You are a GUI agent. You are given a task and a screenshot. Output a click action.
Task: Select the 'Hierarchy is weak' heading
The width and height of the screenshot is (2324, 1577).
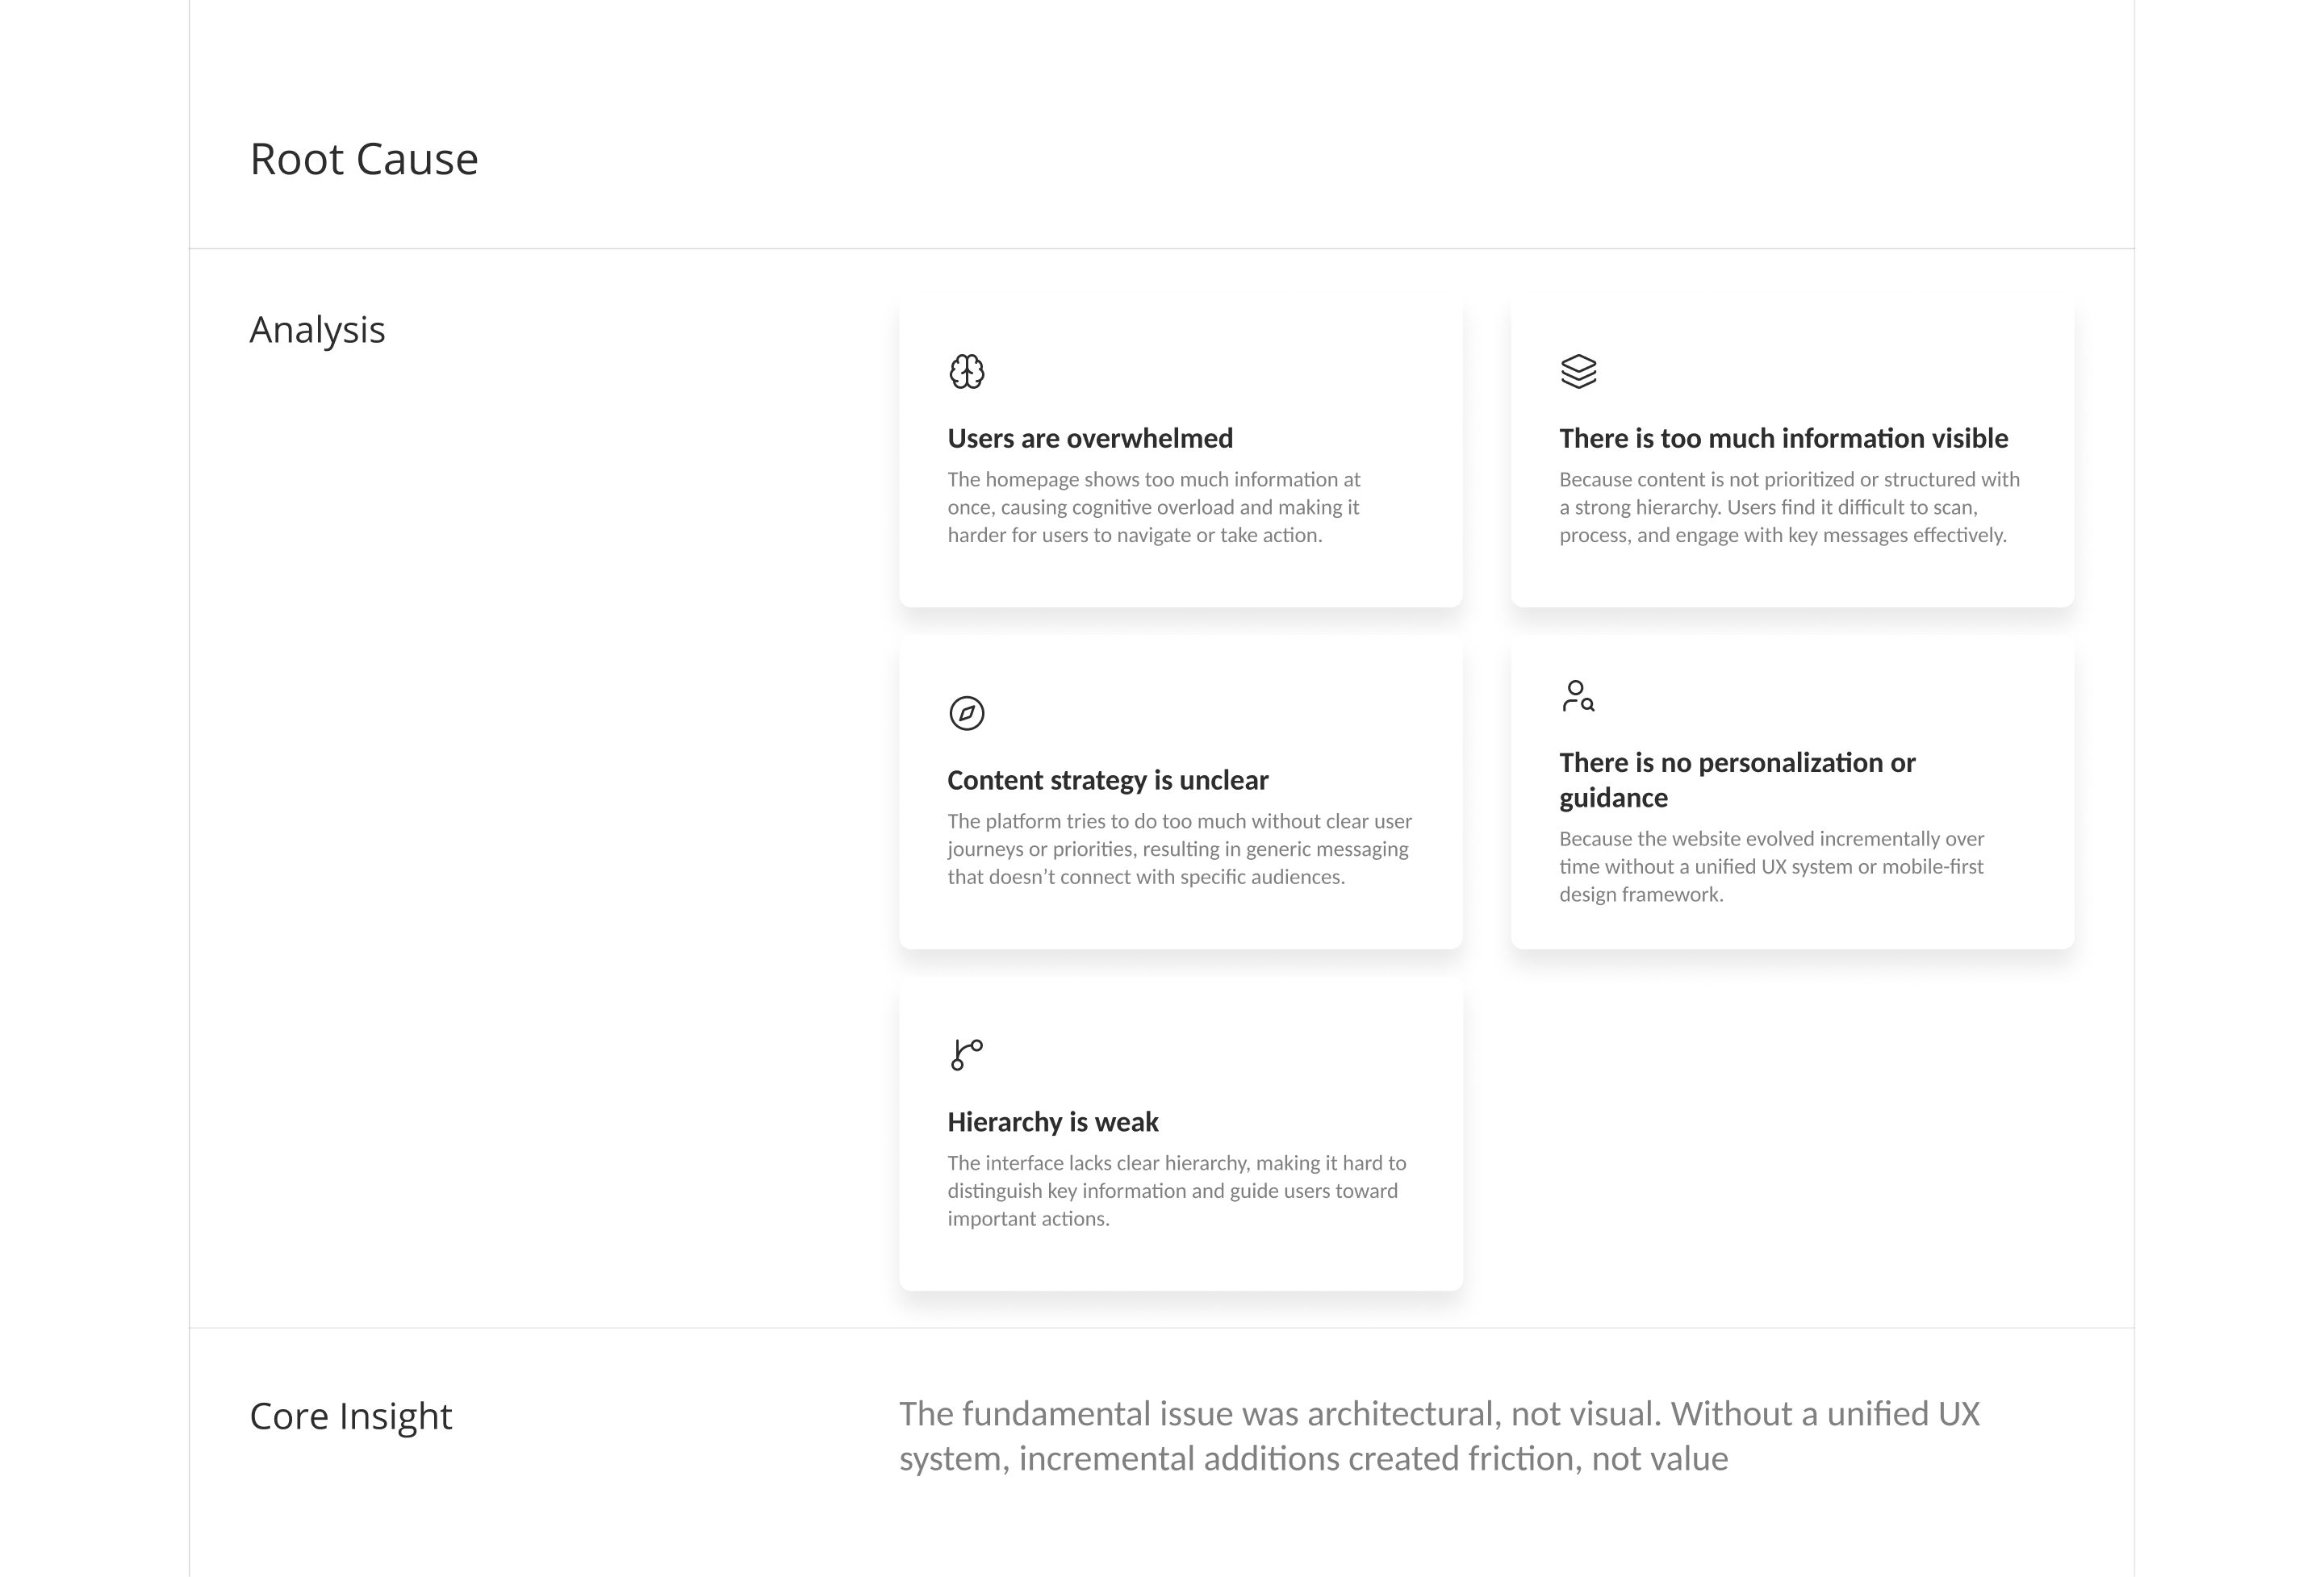(x=1052, y=1121)
